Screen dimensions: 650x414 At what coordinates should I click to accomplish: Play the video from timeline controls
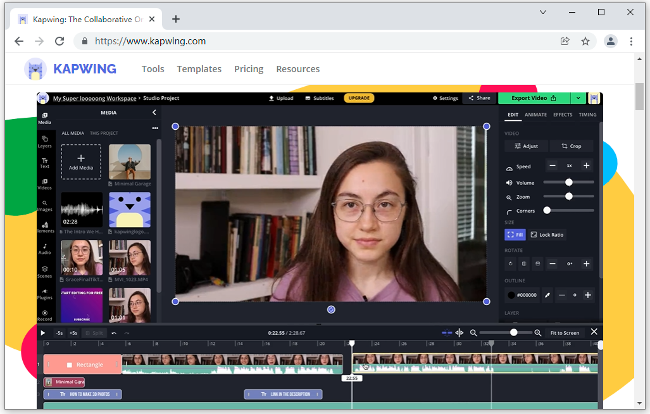click(x=43, y=333)
